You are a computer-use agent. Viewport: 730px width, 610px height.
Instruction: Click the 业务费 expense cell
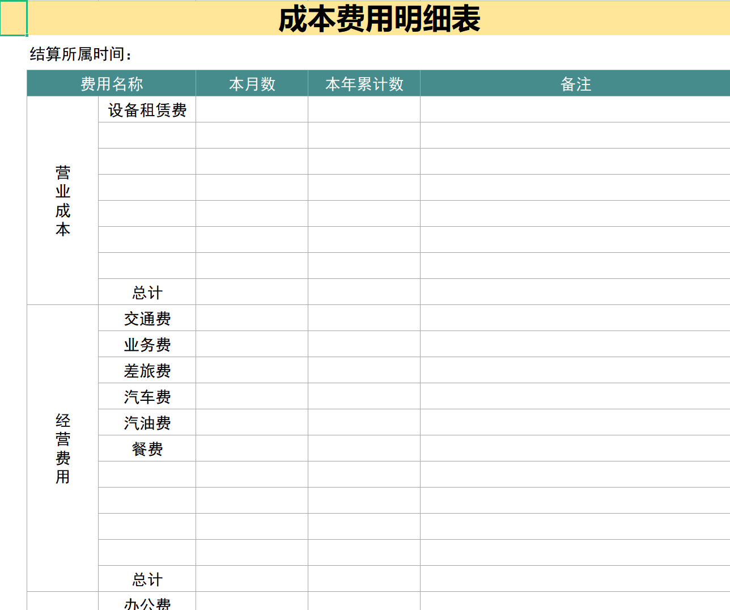[x=146, y=345]
